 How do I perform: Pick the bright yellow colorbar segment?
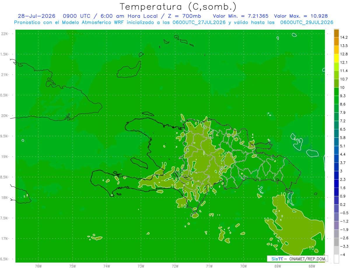coord(336,58)
